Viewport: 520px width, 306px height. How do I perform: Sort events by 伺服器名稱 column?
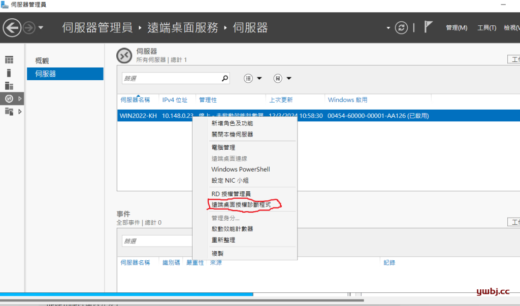point(135,262)
